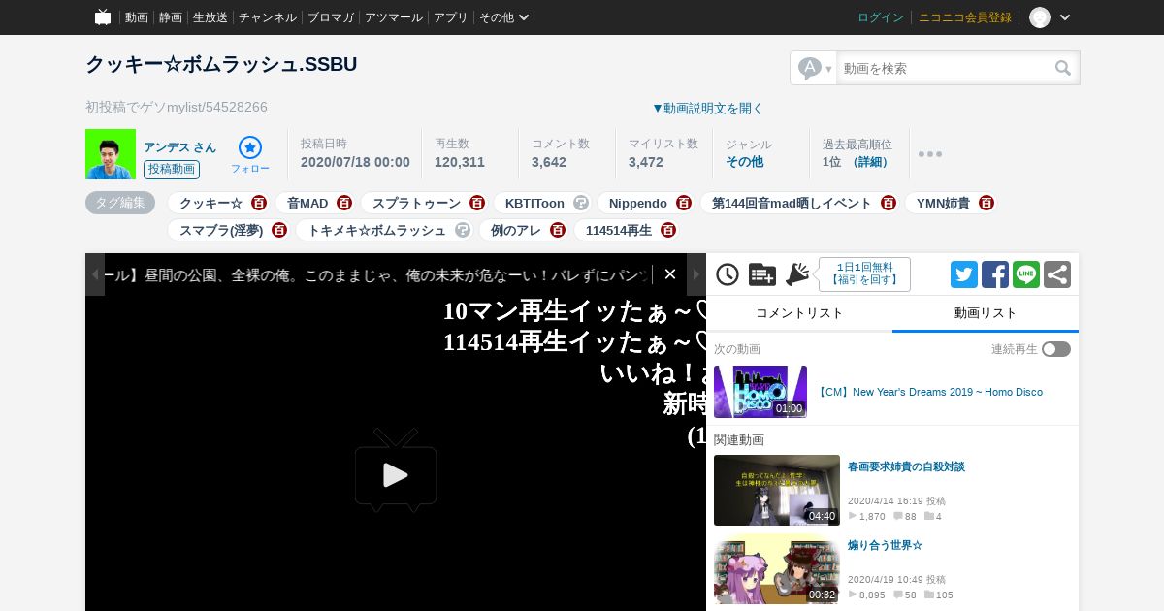Share the video on Twitter
The width and height of the screenshot is (1164, 611).
tap(964, 274)
